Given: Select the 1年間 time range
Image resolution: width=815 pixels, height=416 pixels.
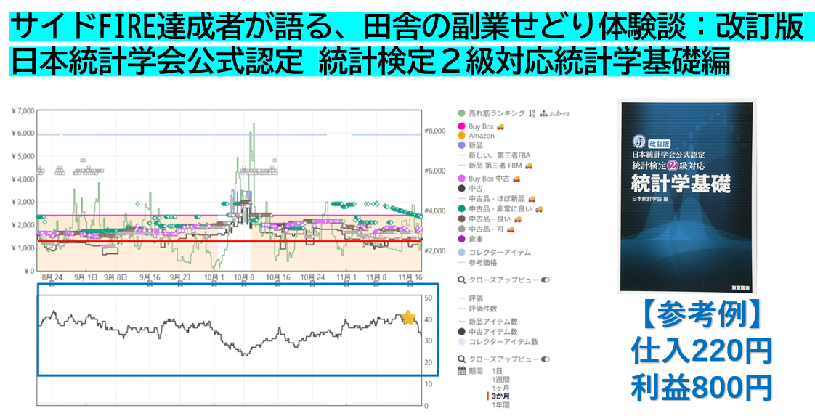Looking at the screenshot, I should point(500,405).
